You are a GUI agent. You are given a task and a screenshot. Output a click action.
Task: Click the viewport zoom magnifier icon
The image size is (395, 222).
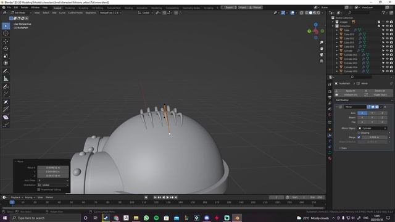[x=322, y=43]
